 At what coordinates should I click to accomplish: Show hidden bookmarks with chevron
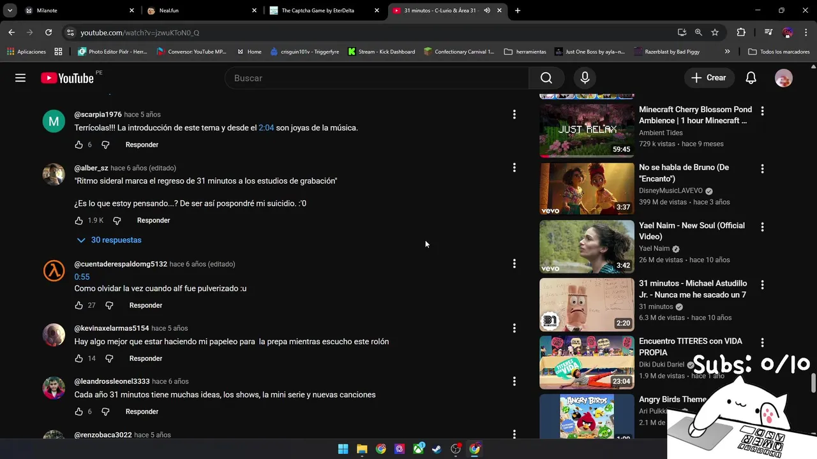pyautogui.click(x=727, y=52)
